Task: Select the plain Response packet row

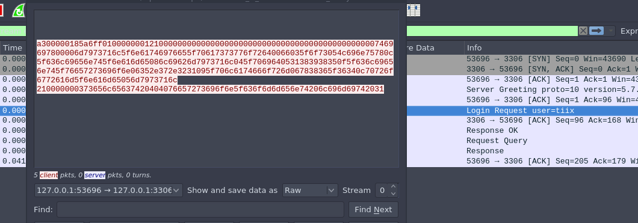Action: (522, 151)
